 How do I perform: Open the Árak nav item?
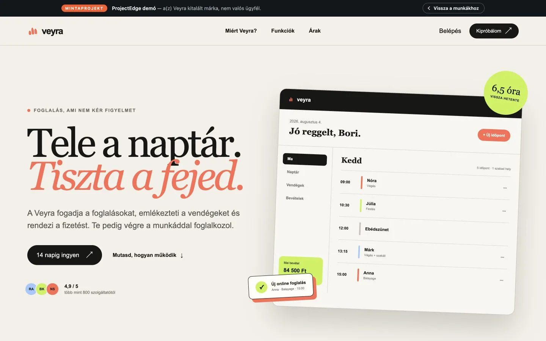coord(315,31)
